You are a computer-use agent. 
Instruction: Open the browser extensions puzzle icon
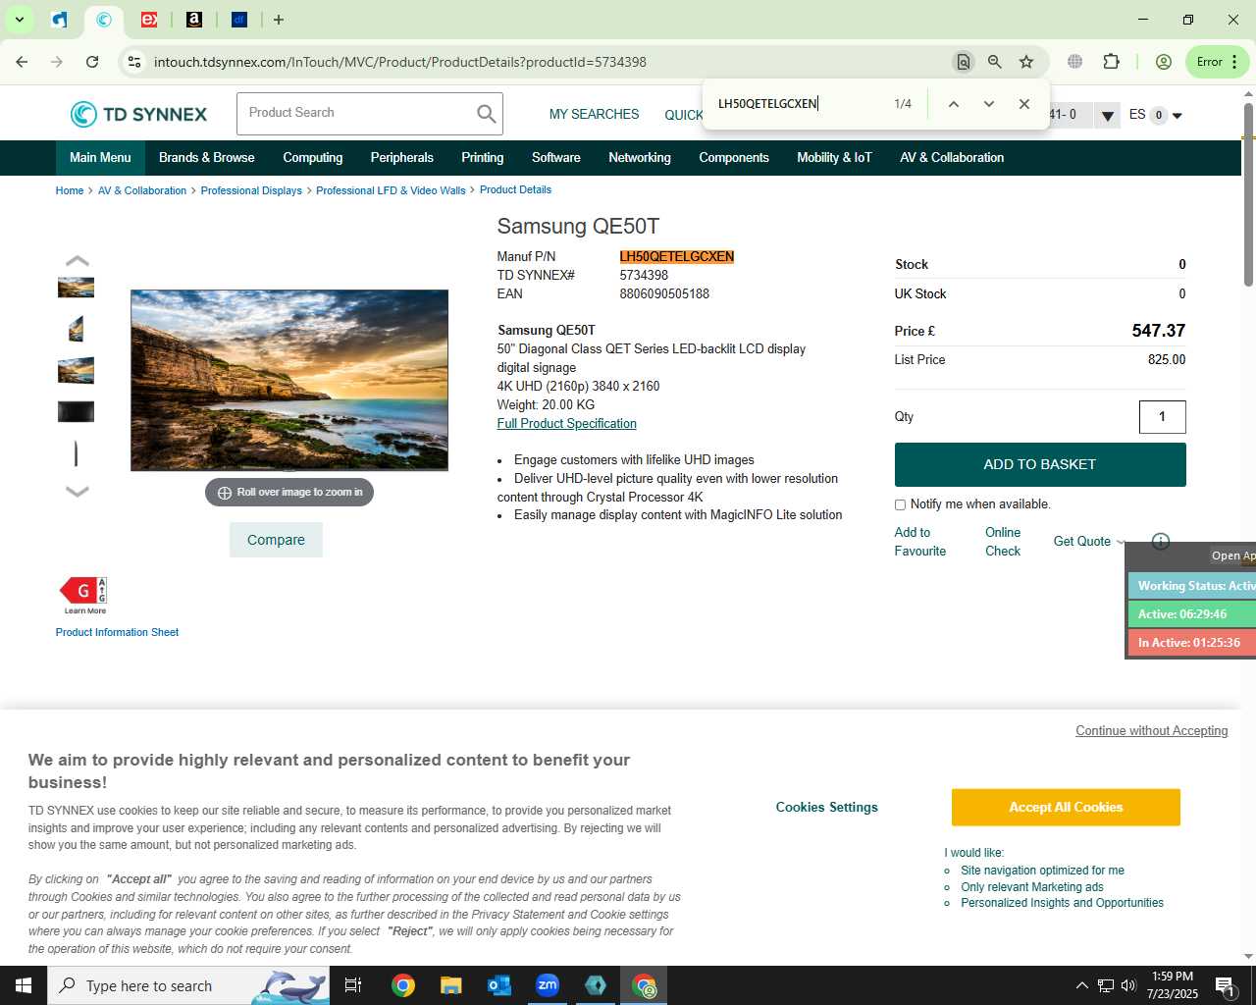pyautogui.click(x=1111, y=62)
